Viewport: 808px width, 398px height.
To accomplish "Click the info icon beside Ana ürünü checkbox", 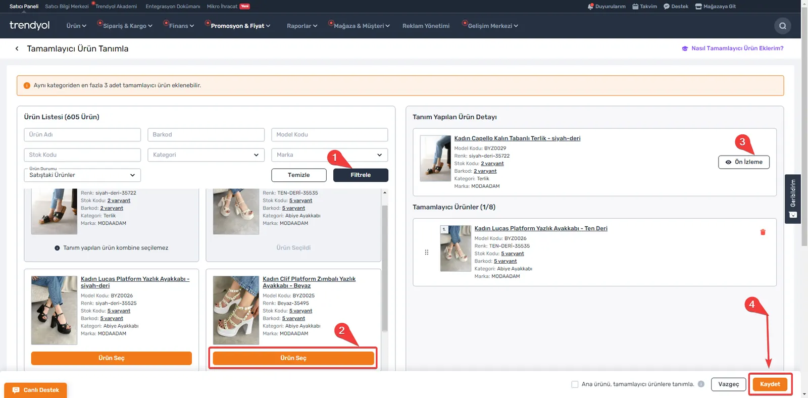I will click(701, 384).
